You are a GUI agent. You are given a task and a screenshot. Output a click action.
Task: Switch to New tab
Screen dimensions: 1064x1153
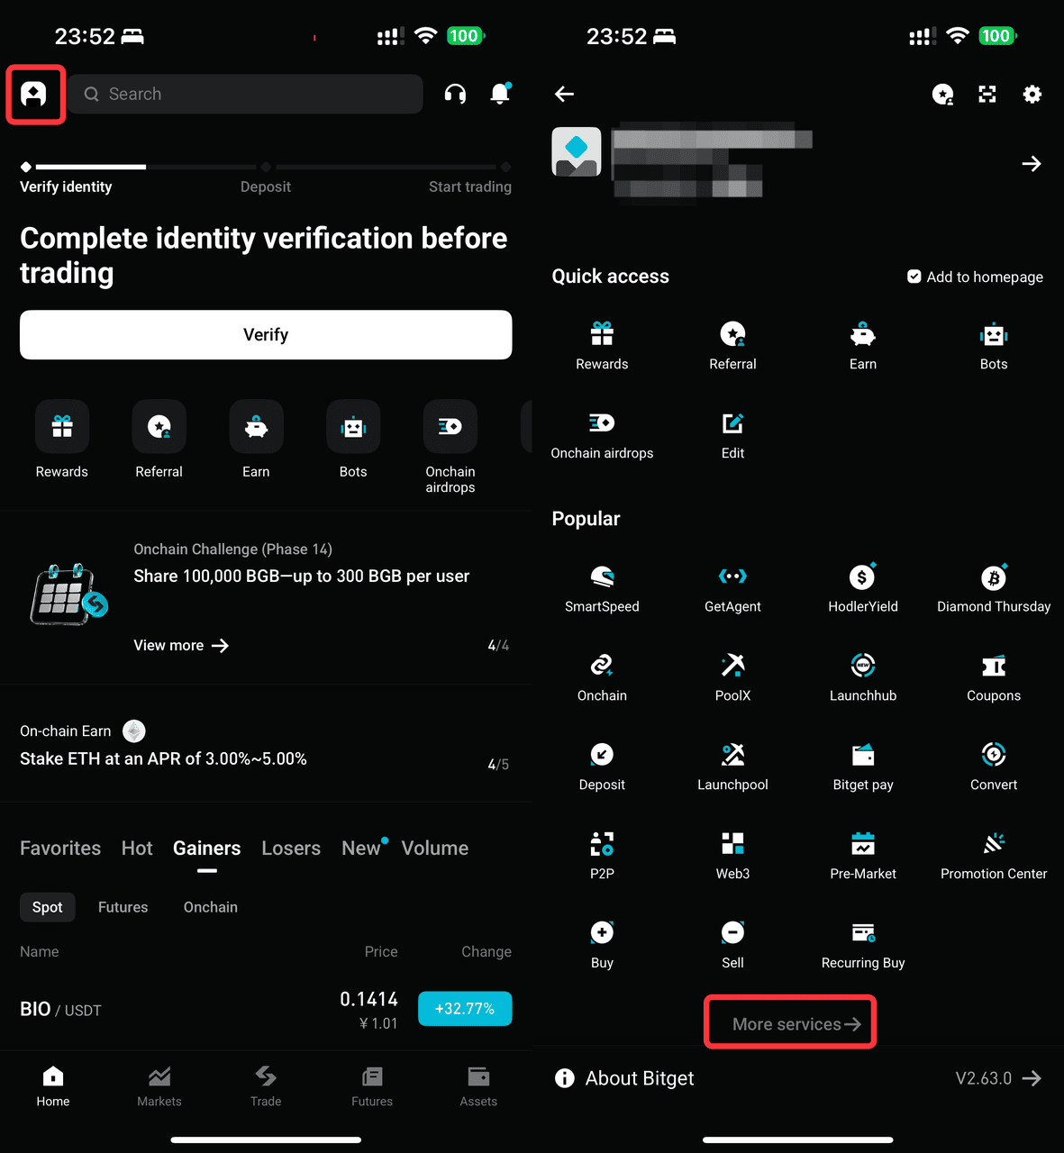point(361,848)
